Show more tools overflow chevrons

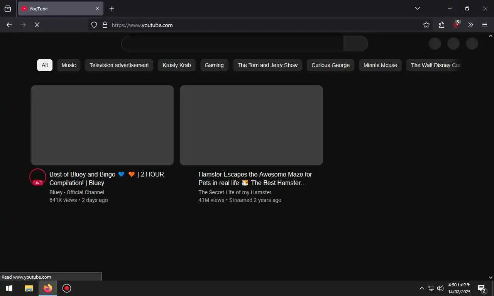point(471,25)
